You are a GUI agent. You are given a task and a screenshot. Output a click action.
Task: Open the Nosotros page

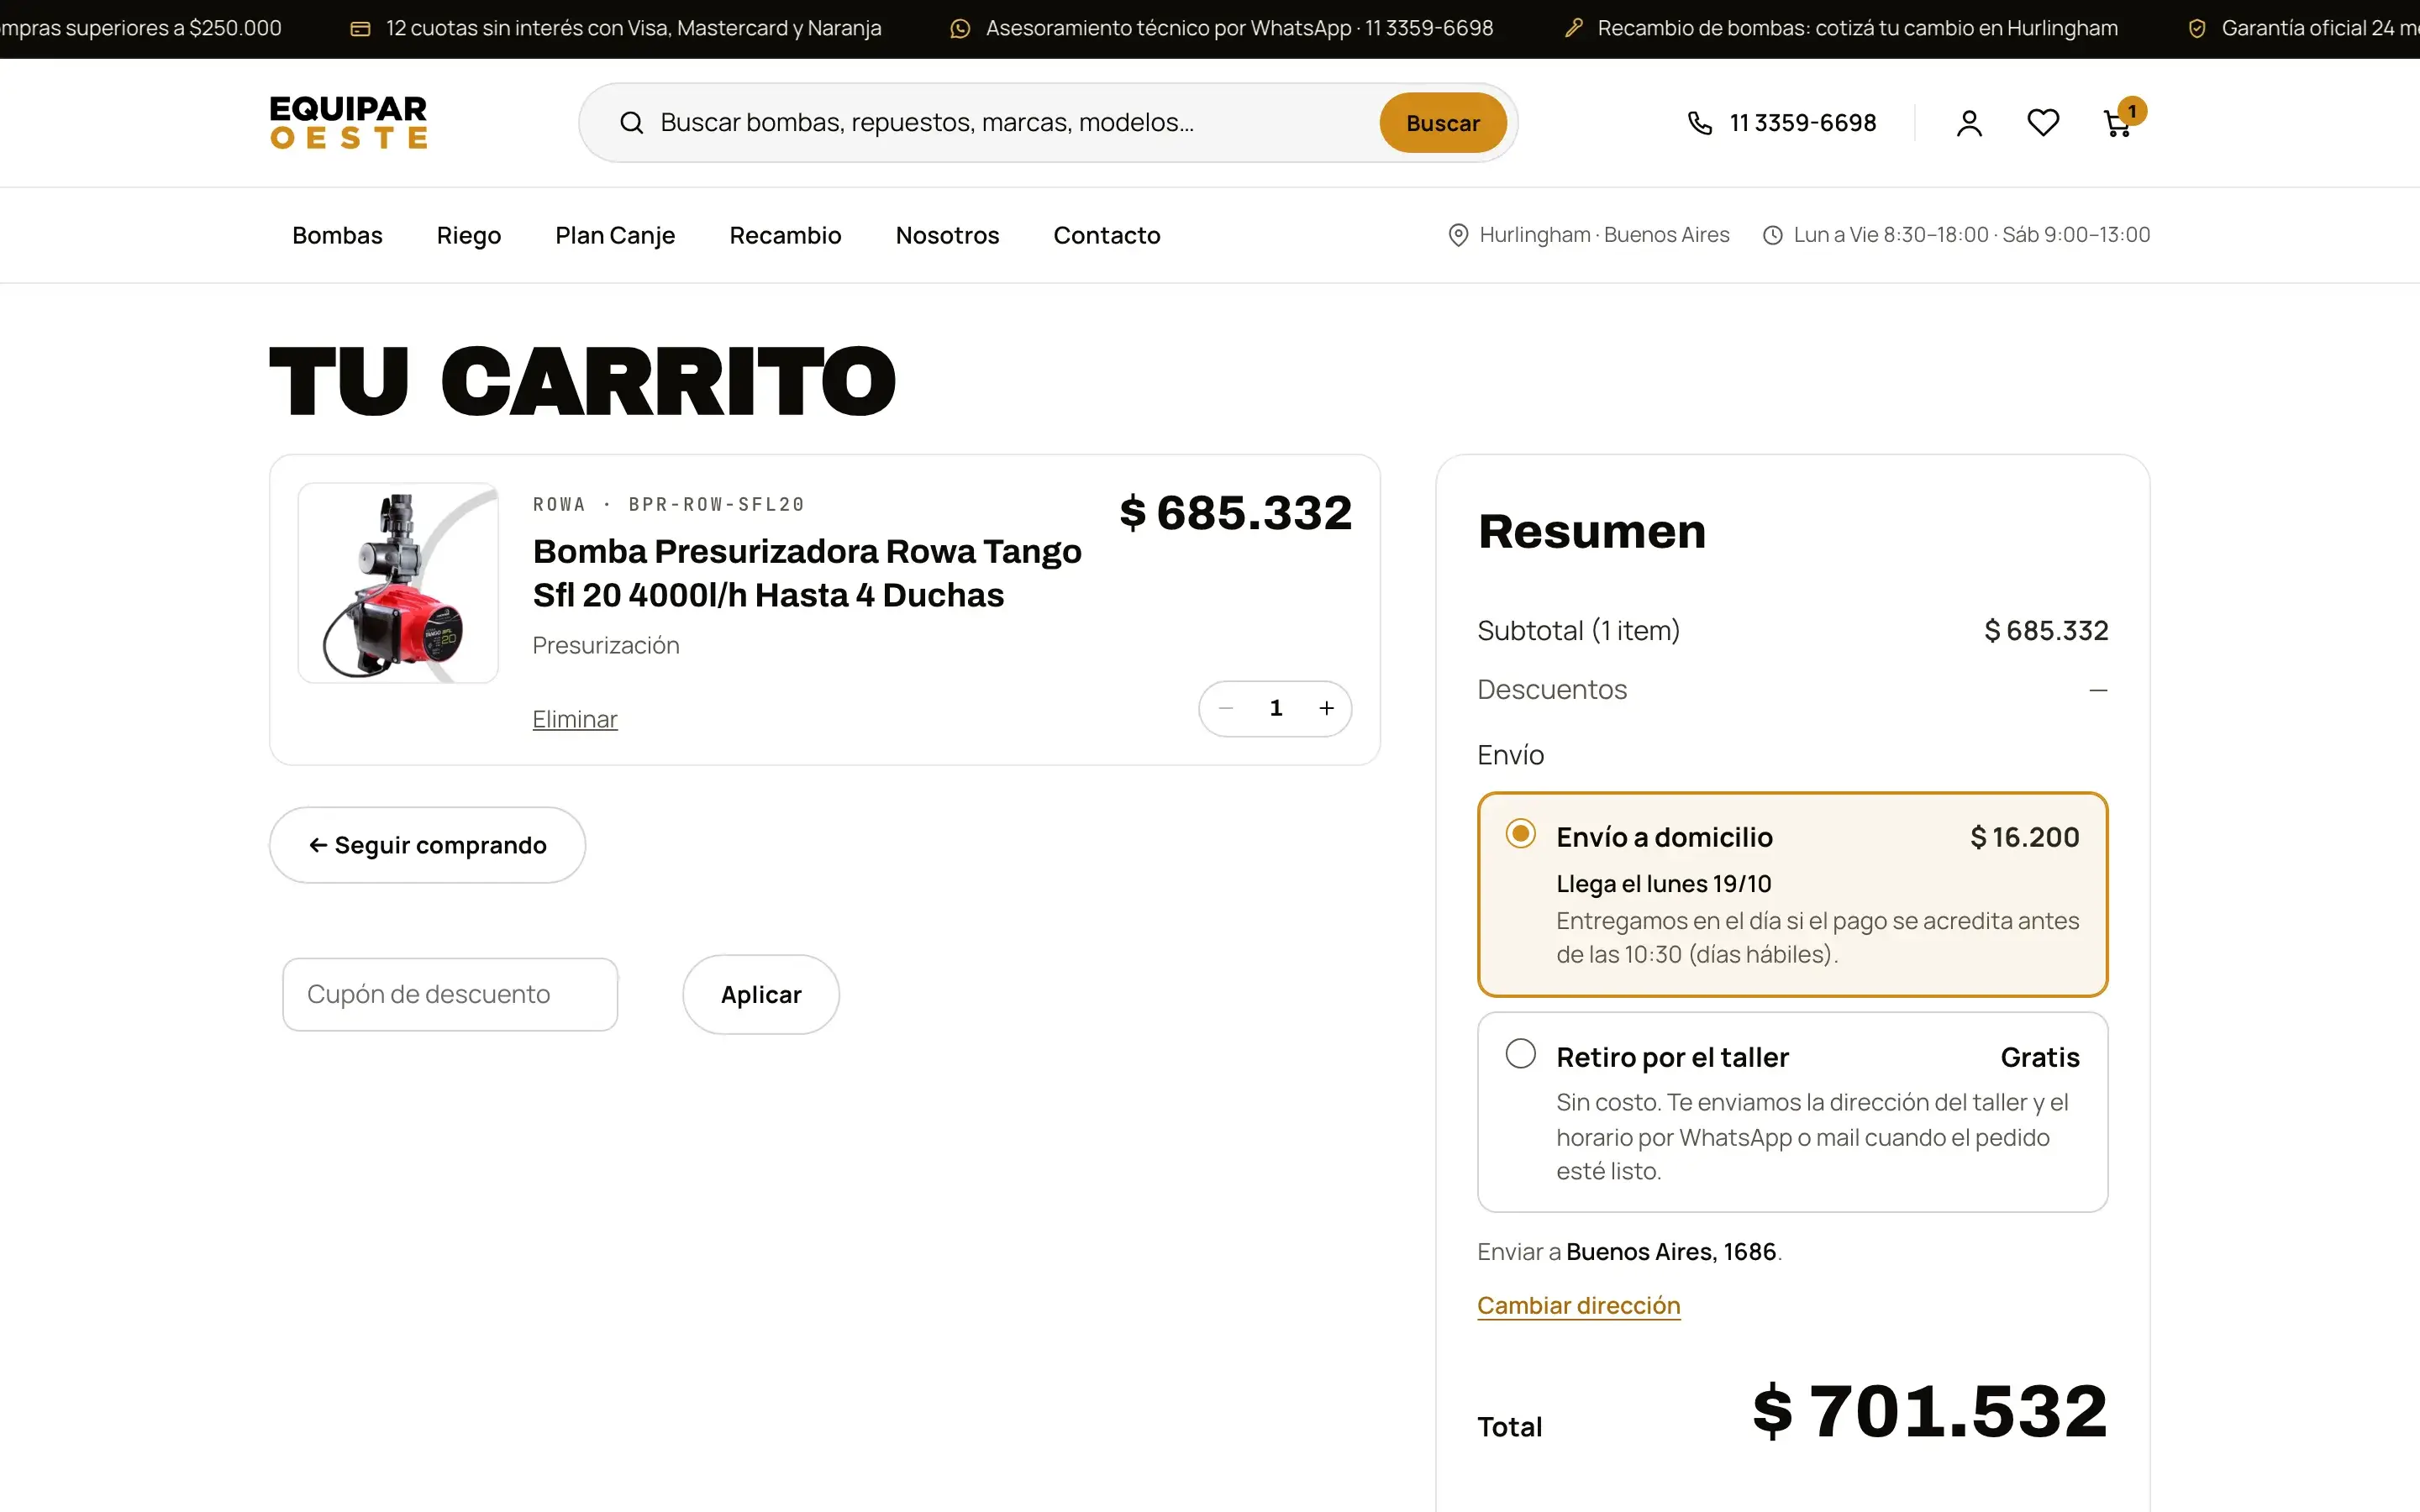(x=947, y=235)
